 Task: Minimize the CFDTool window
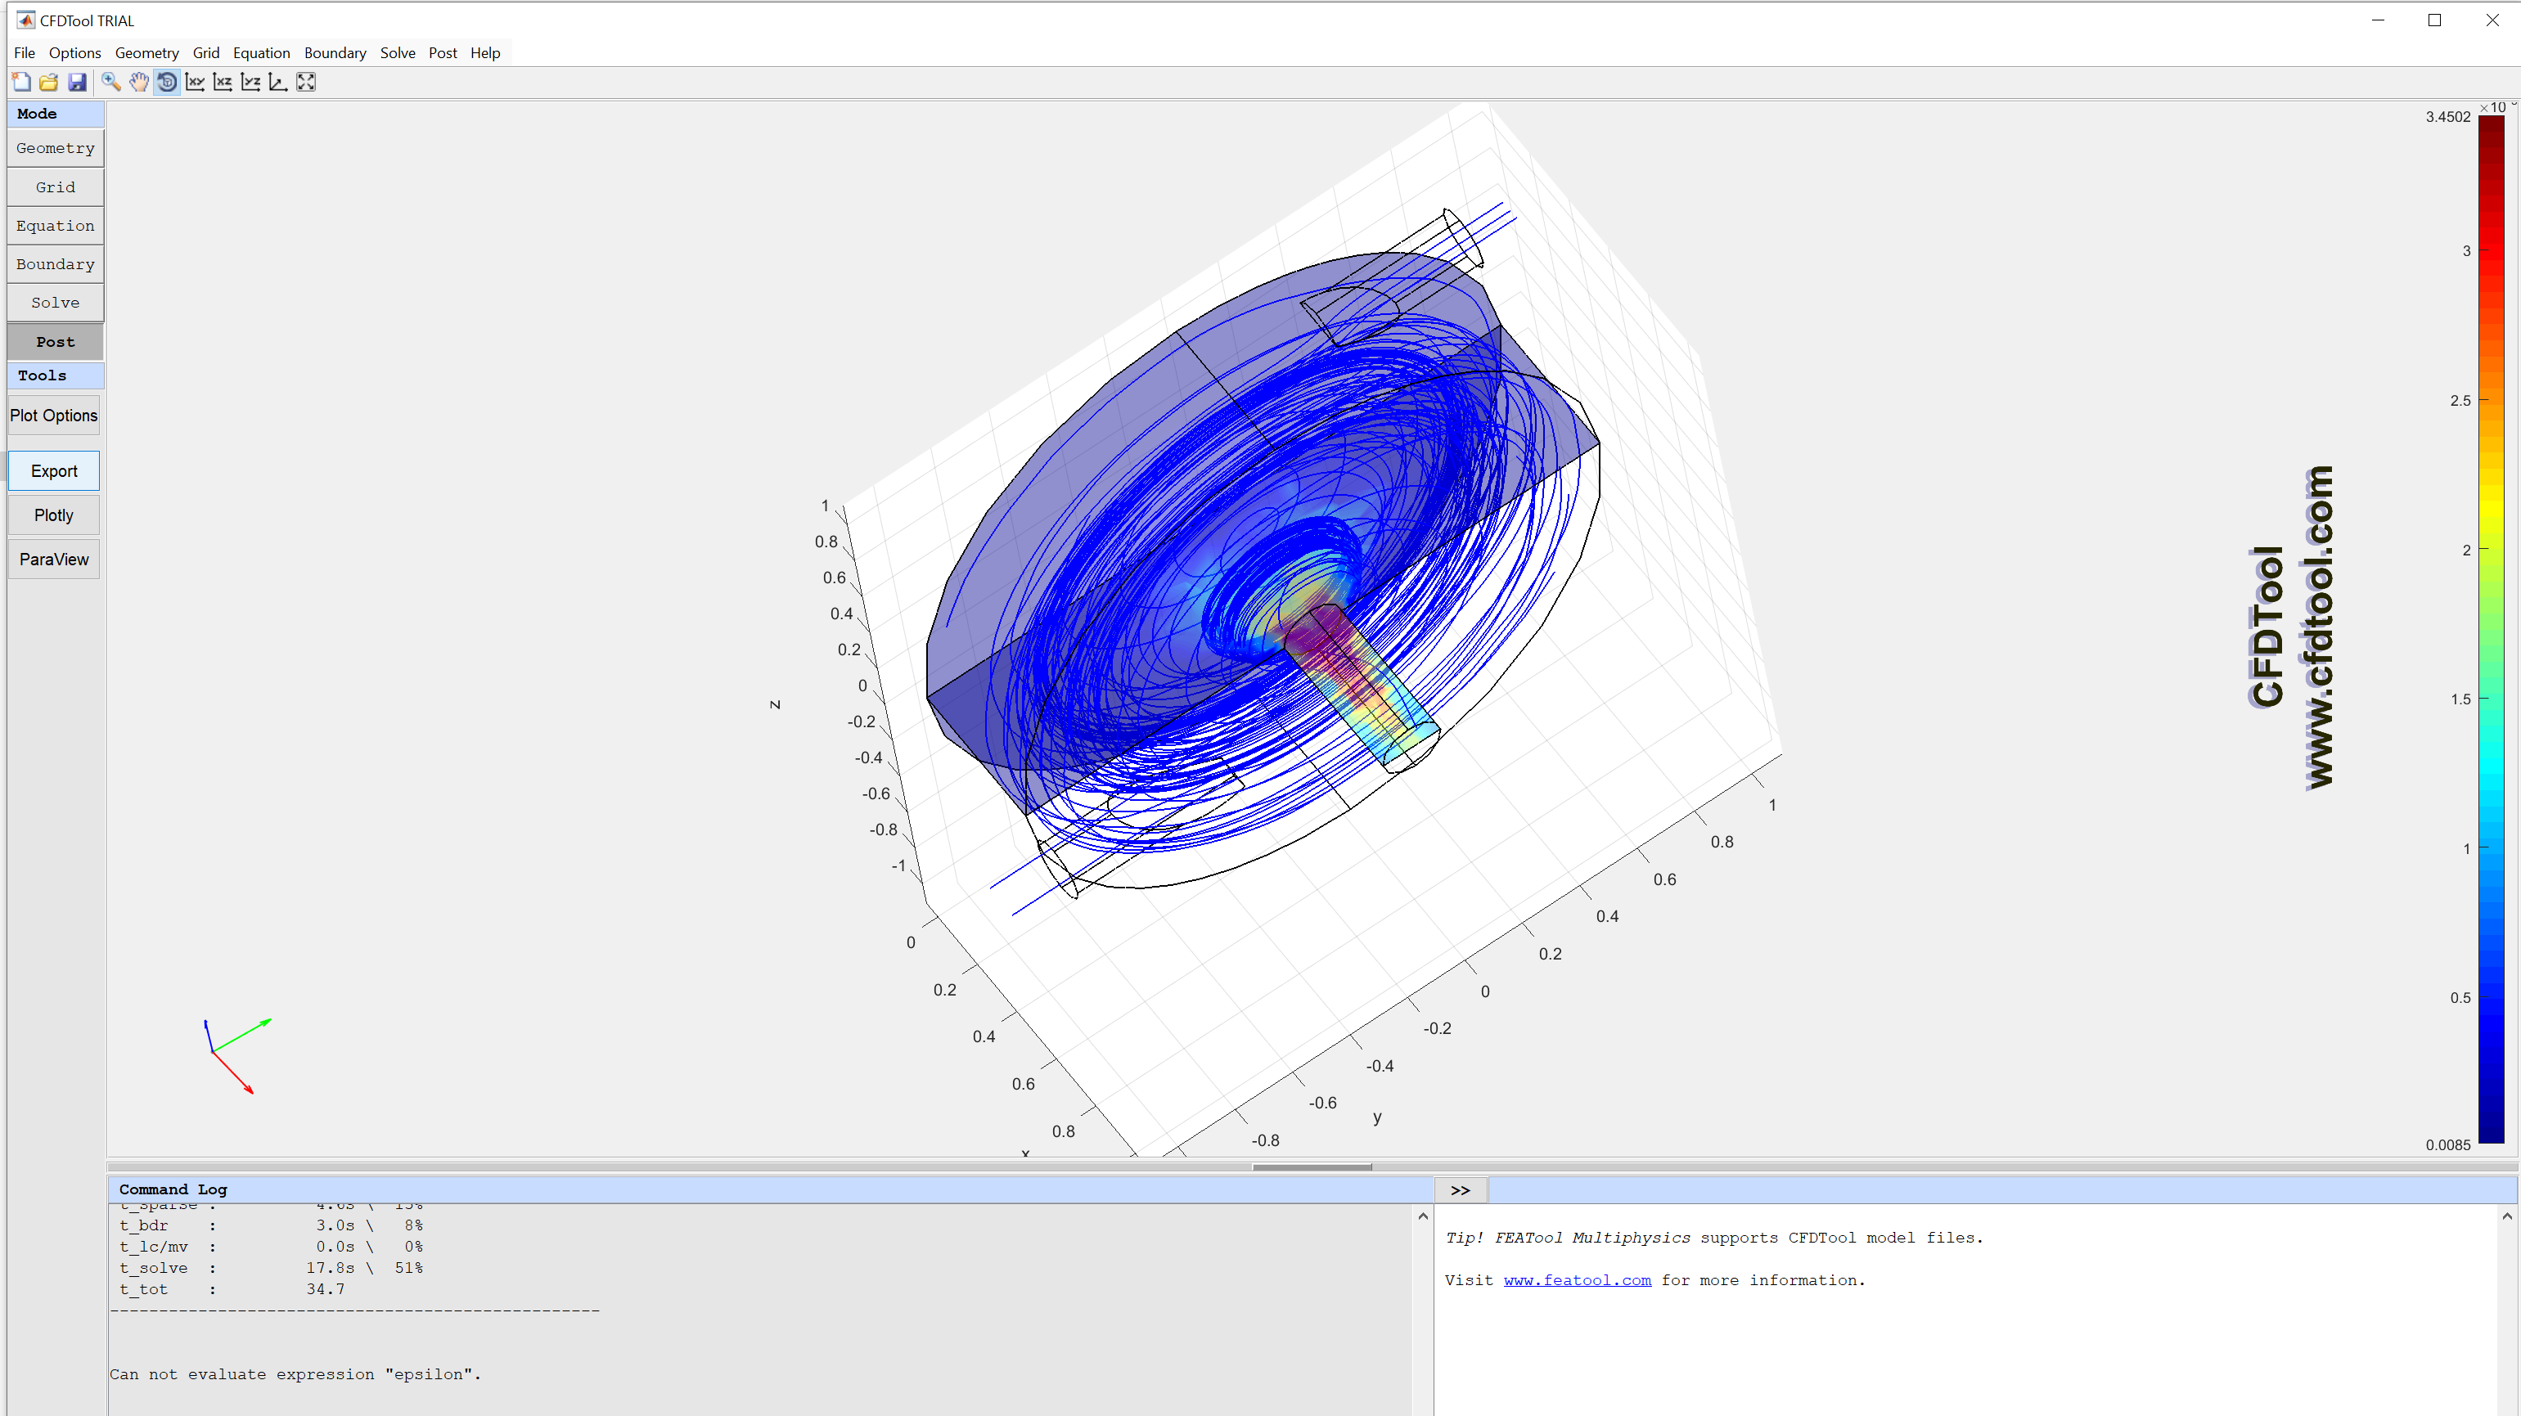(2378, 20)
